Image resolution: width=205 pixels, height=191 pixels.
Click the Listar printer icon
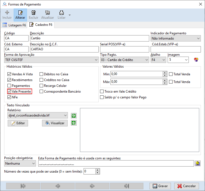point(62,13)
